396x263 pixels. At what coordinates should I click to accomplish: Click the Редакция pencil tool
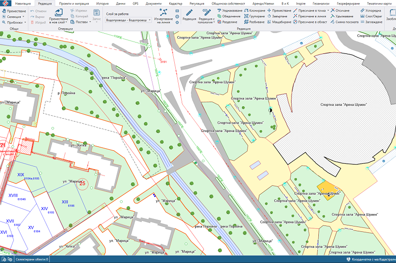point(189,14)
